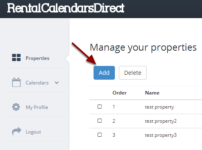Select the test property2 checkbox
This screenshot has width=202, height=150.
click(x=100, y=121)
